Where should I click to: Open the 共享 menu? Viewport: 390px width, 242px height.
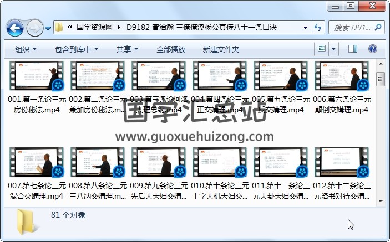127,49
